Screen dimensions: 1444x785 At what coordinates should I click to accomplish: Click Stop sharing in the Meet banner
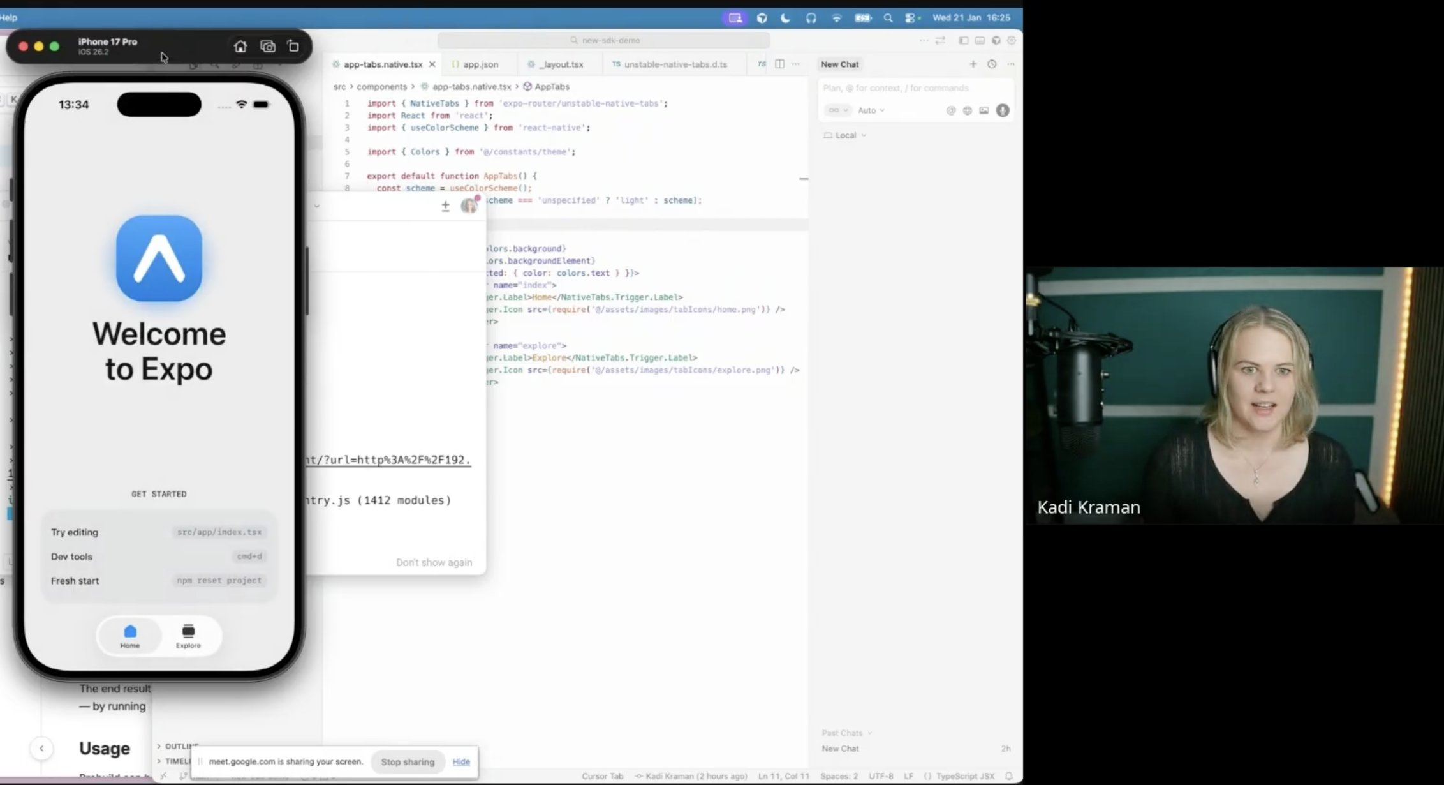coord(408,762)
